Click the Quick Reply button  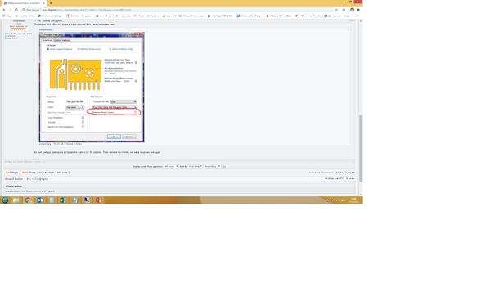click(x=29, y=173)
